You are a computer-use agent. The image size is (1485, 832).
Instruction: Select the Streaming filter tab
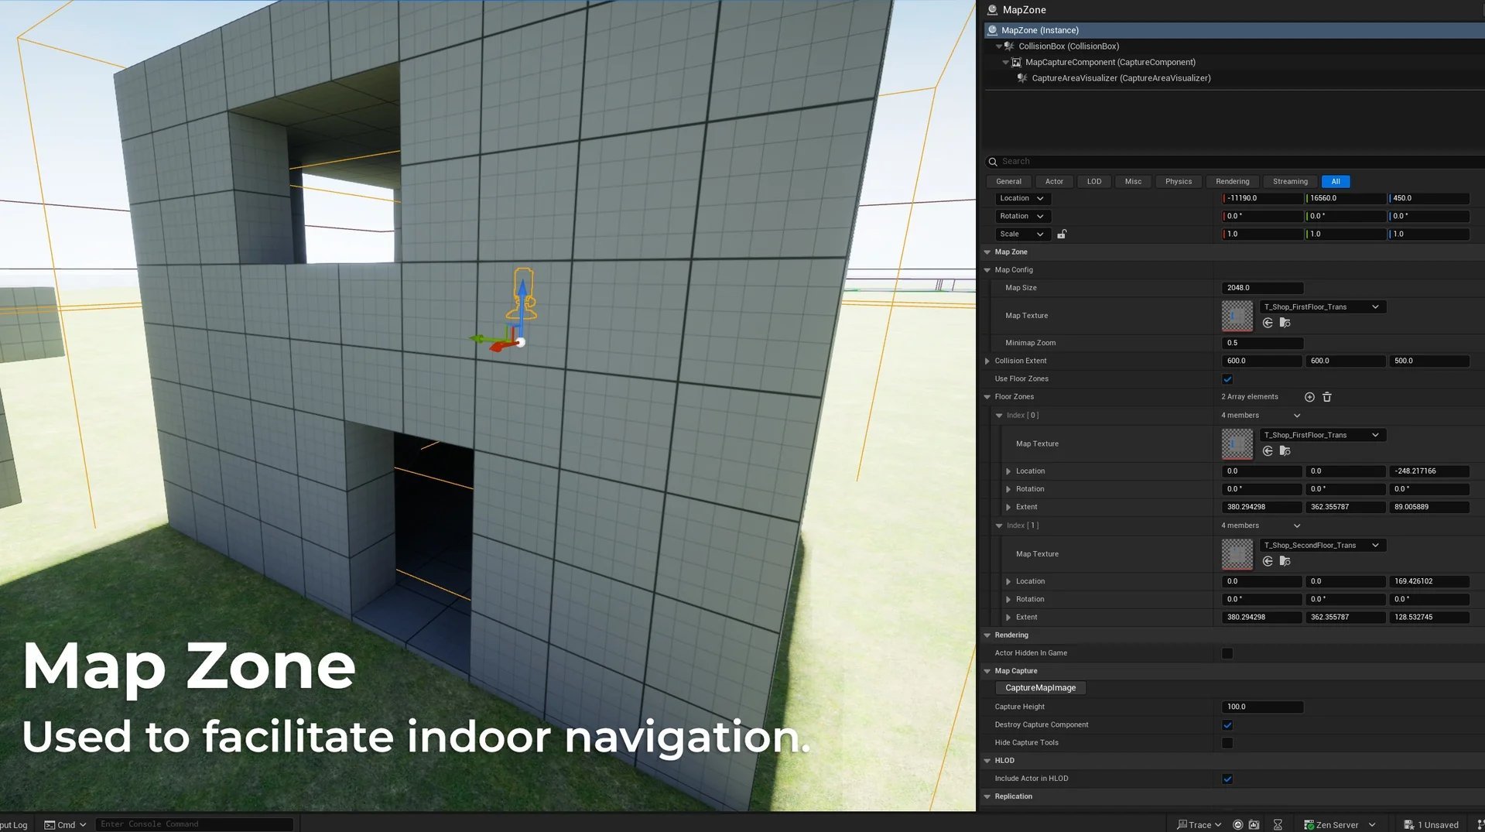click(1289, 181)
